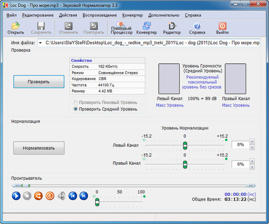
Task: Click the Проверить button
Action: 39,82
